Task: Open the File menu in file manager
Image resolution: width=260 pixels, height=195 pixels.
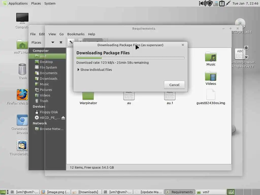Action: pyautogui.click(x=33, y=34)
